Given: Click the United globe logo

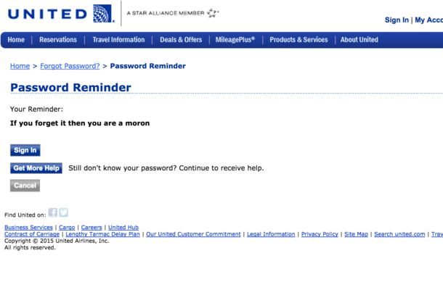Looking at the screenshot, I should pos(103,14).
